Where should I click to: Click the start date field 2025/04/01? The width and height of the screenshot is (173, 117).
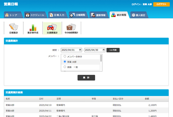[x=71, y=50]
